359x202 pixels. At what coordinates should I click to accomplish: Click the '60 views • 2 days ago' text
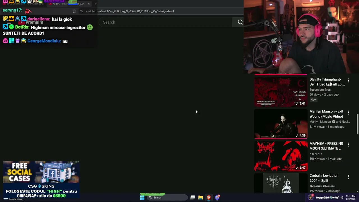(x=324, y=95)
